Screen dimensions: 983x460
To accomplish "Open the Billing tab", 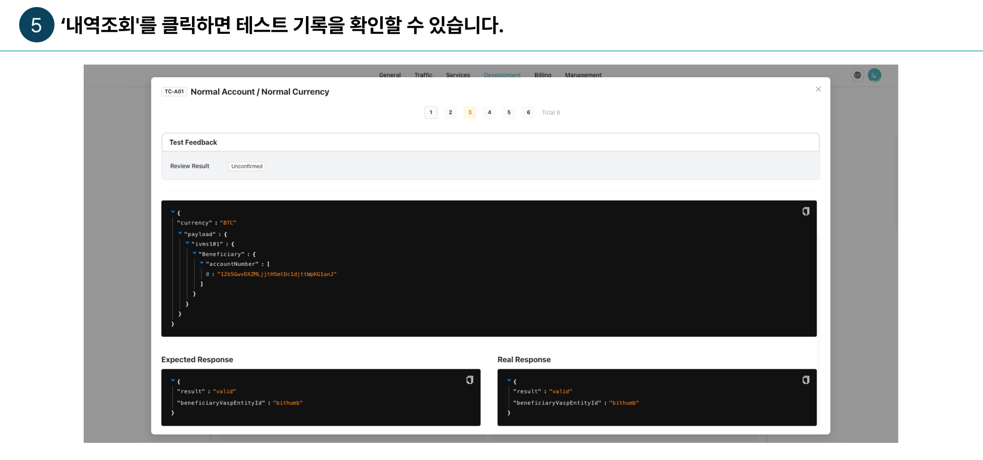I will 543,75.
